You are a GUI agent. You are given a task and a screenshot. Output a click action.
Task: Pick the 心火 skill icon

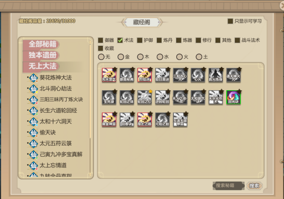[x=198, y=75]
